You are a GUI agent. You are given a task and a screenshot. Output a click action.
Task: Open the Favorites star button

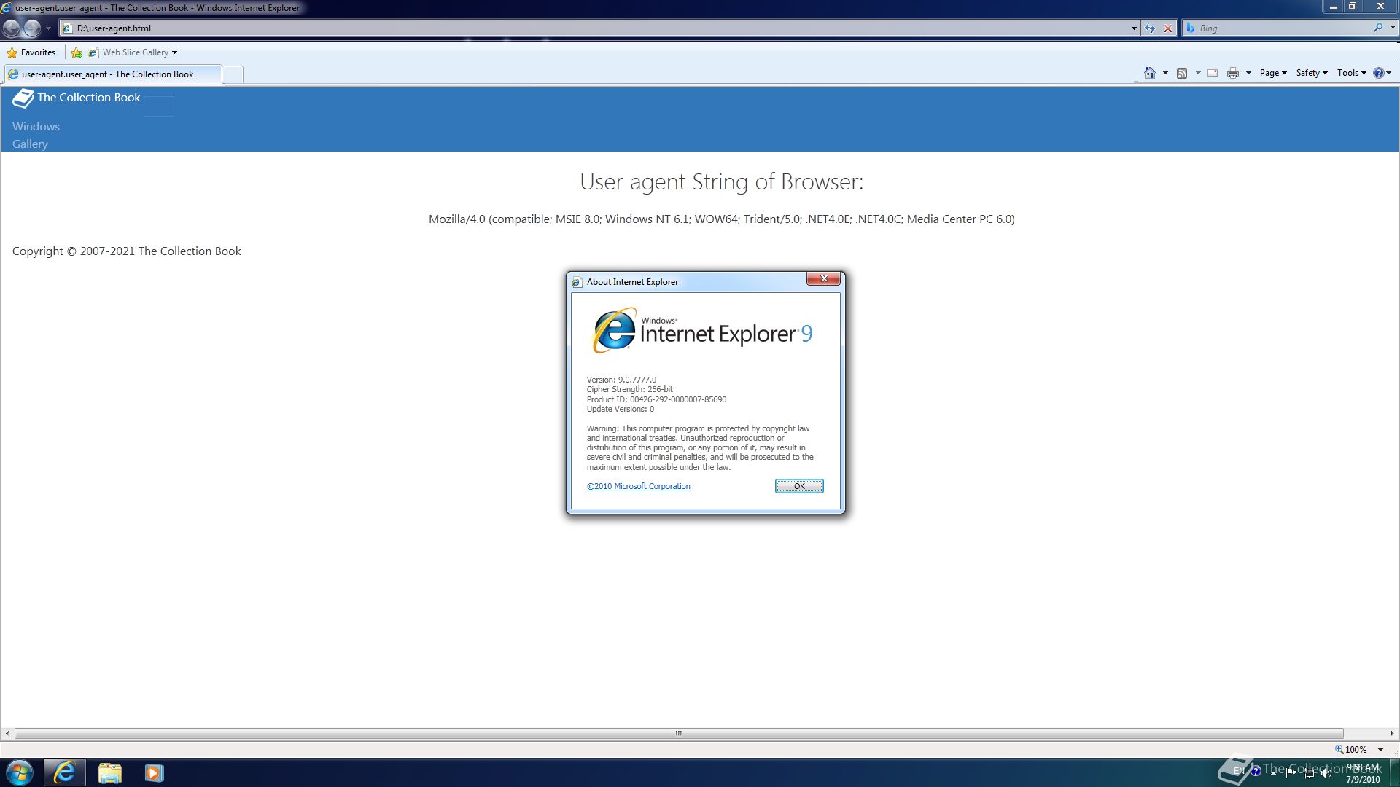pos(31,52)
